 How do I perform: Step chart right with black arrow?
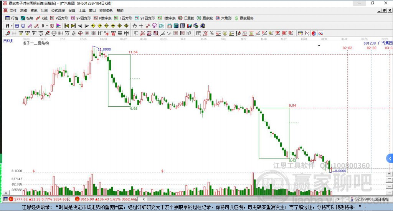pos(86,26)
